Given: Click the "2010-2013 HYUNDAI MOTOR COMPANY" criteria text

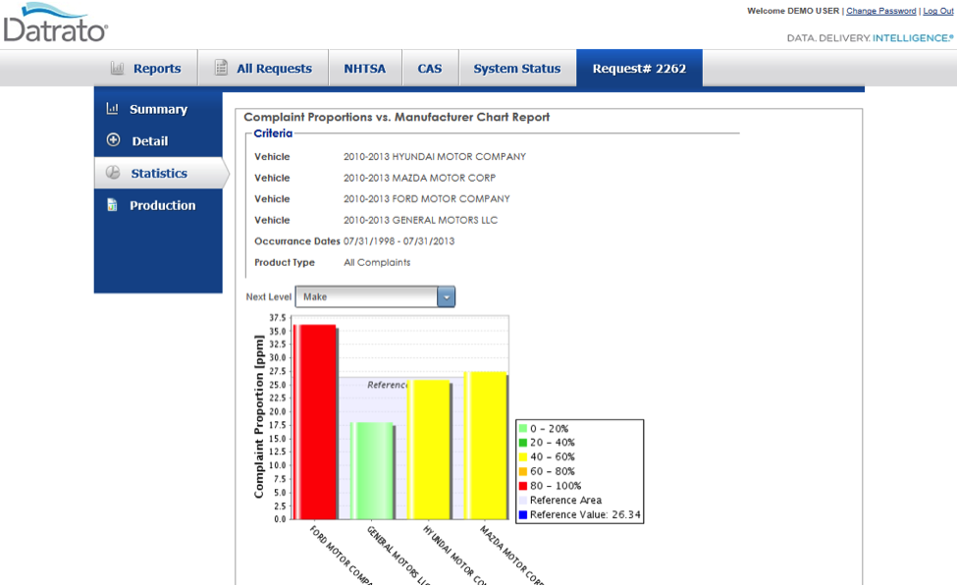Looking at the screenshot, I should click(x=435, y=157).
